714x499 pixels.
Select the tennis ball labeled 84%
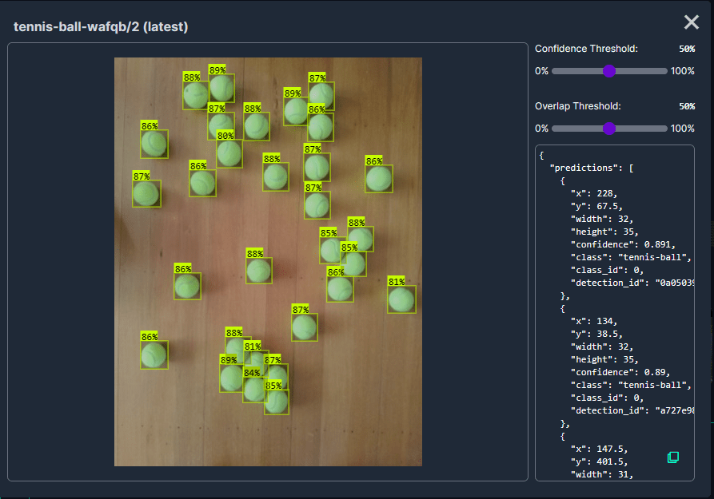click(x=253, y=390)
